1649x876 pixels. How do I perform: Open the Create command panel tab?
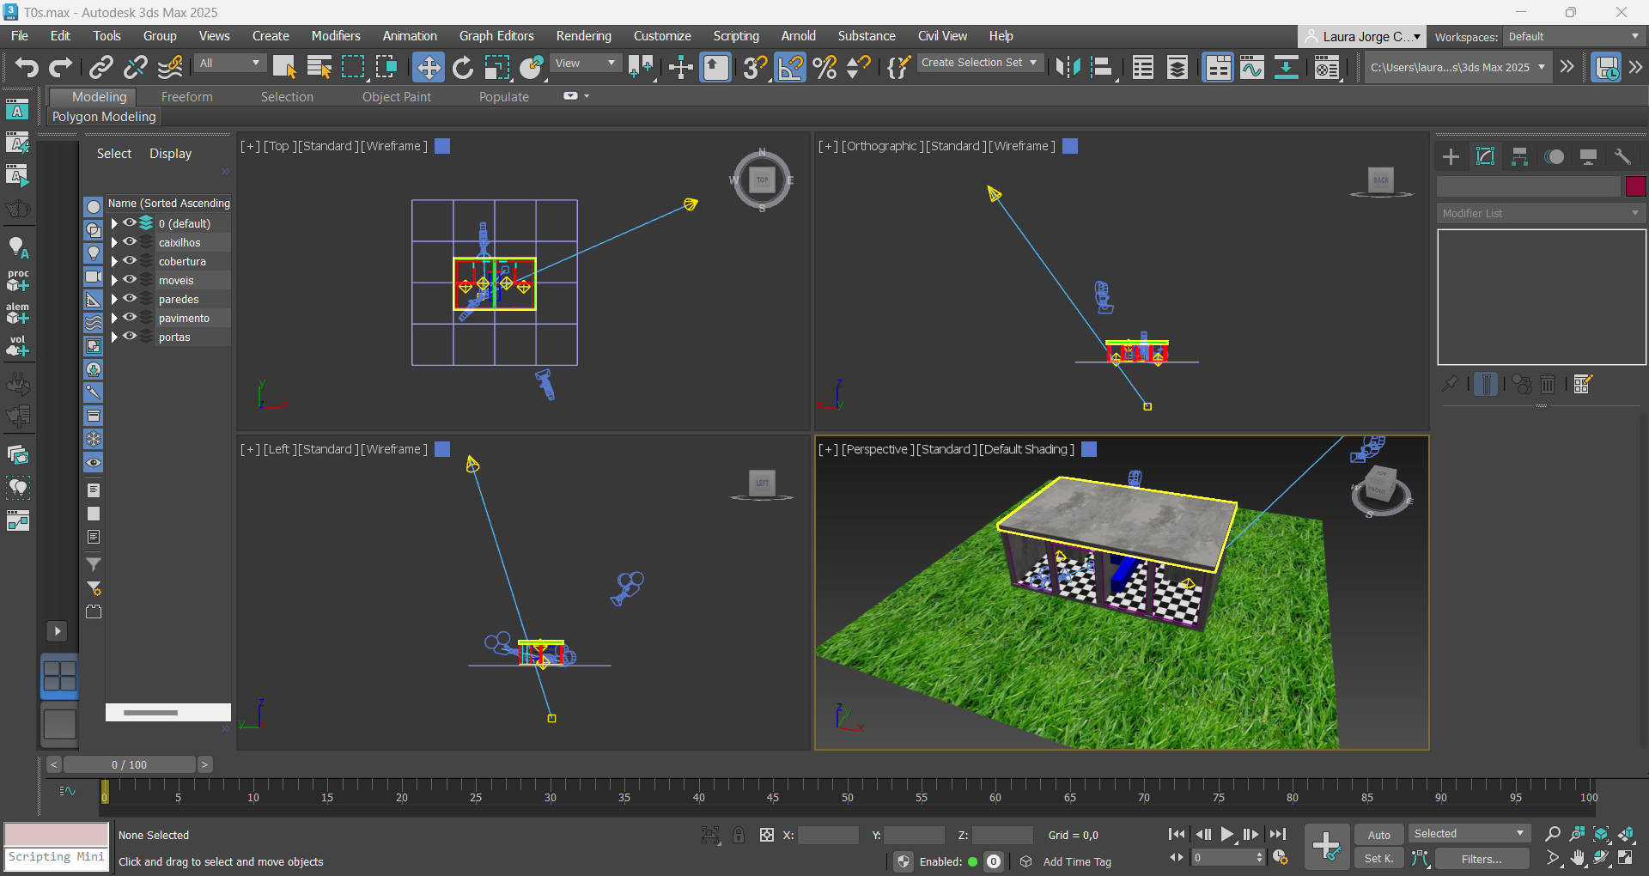(1451, 156)
